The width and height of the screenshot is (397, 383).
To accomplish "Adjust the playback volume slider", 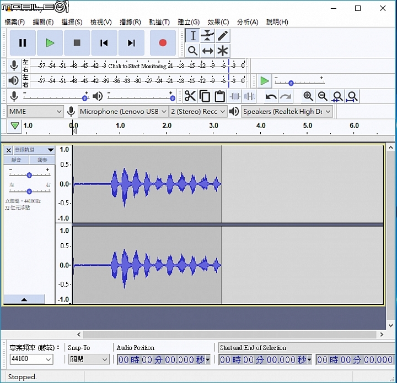I will pos(141,96).
